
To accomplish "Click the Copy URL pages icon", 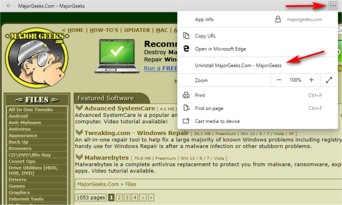I will 186,36.
